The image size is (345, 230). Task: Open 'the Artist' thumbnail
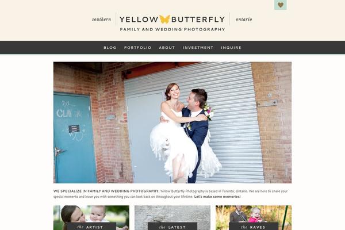coord(91,218)
